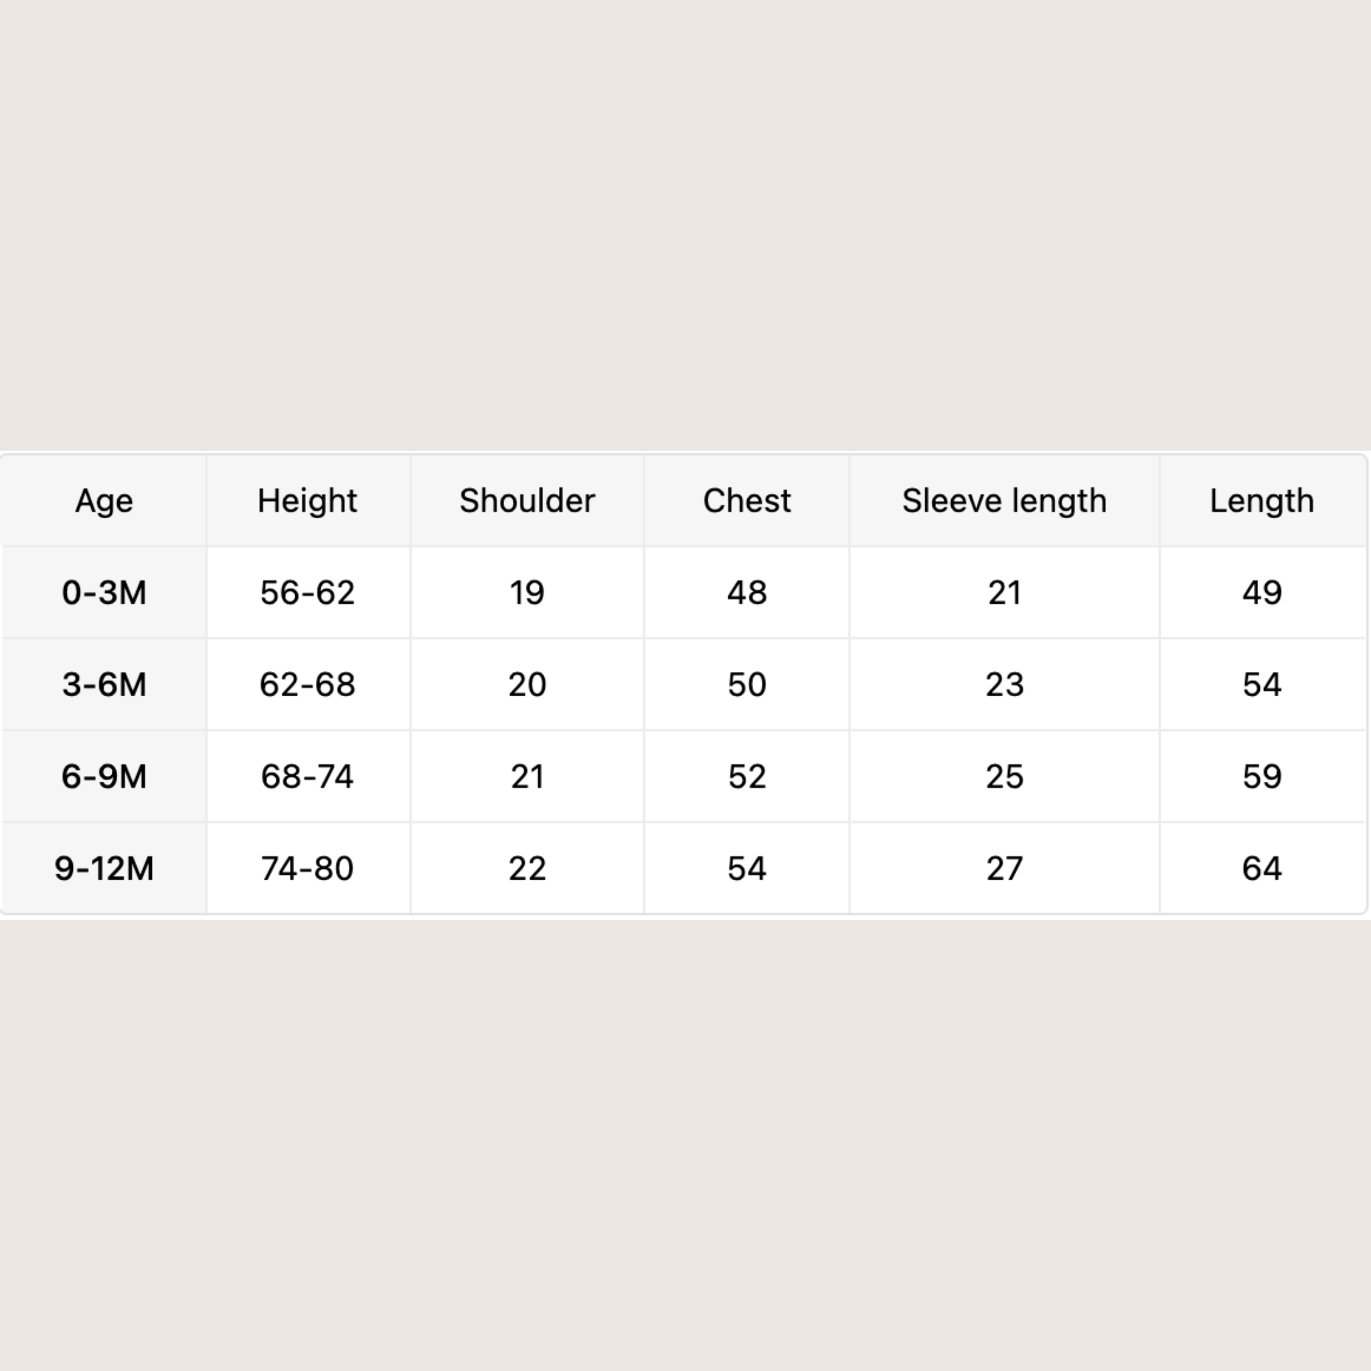1371x1371 pixels.
Task: Click the 9-12M row label
Action: point(104,868)
